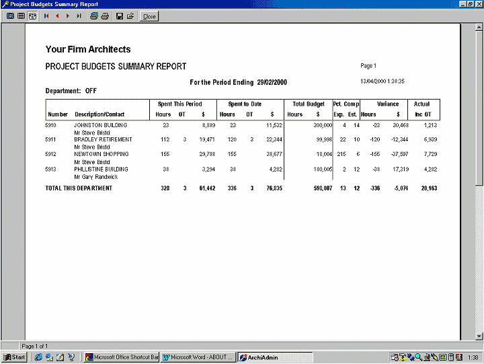The width and height of the screenshot is (484, 364).
Task: Open a saved report via folder icon
Action: pos(130,15)
